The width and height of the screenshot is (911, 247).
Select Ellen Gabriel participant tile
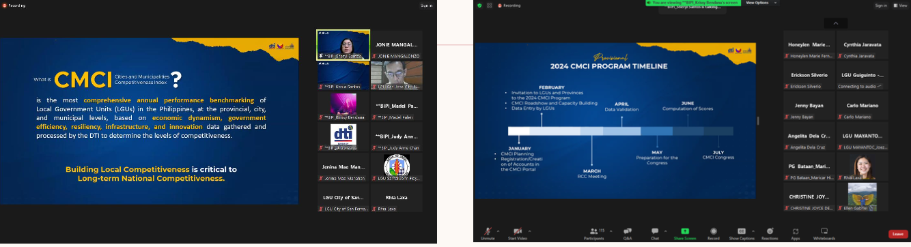point(862,197)
